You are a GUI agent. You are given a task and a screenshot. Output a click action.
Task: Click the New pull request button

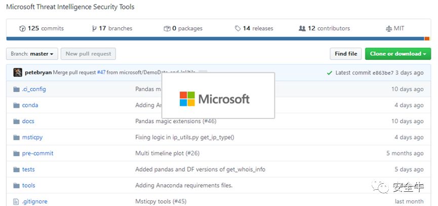click(88, 54)
